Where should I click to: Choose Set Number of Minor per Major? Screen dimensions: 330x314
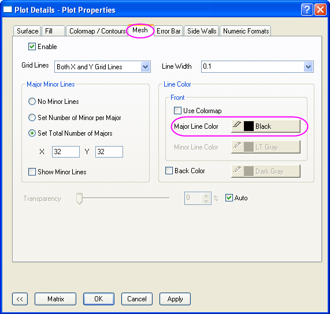(x=32, y=118)
